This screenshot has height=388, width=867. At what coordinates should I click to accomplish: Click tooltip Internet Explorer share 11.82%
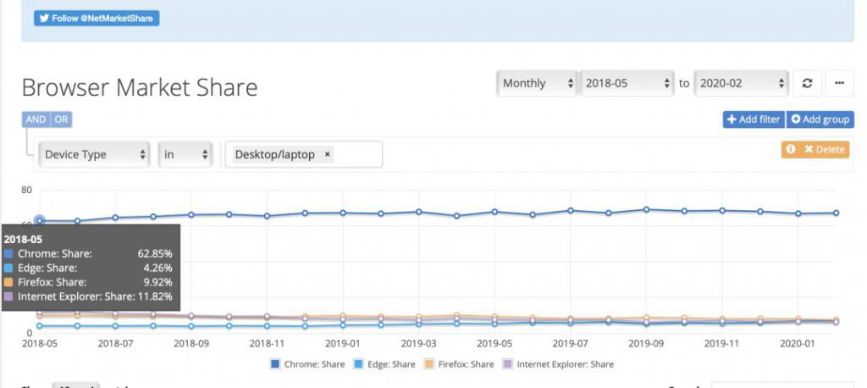[154, 297]
